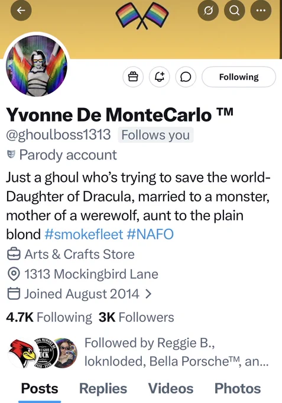
Task: Switch to the Photos tab
Action: 238,388
